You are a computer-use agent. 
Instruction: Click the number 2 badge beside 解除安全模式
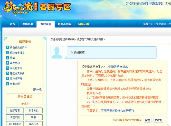[x=7, y=53]
